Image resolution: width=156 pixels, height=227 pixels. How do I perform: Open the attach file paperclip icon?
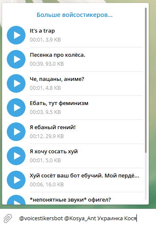(x=8, y=218)
